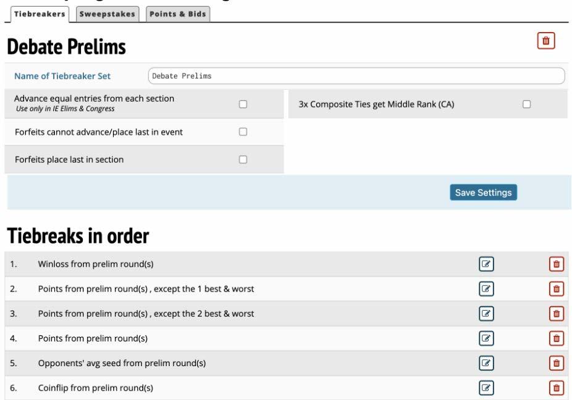This screenshot has height=400, width=572.
Task: Tick '3x Composite Ties get Middle Rank' checkbox
Action: 527,104
